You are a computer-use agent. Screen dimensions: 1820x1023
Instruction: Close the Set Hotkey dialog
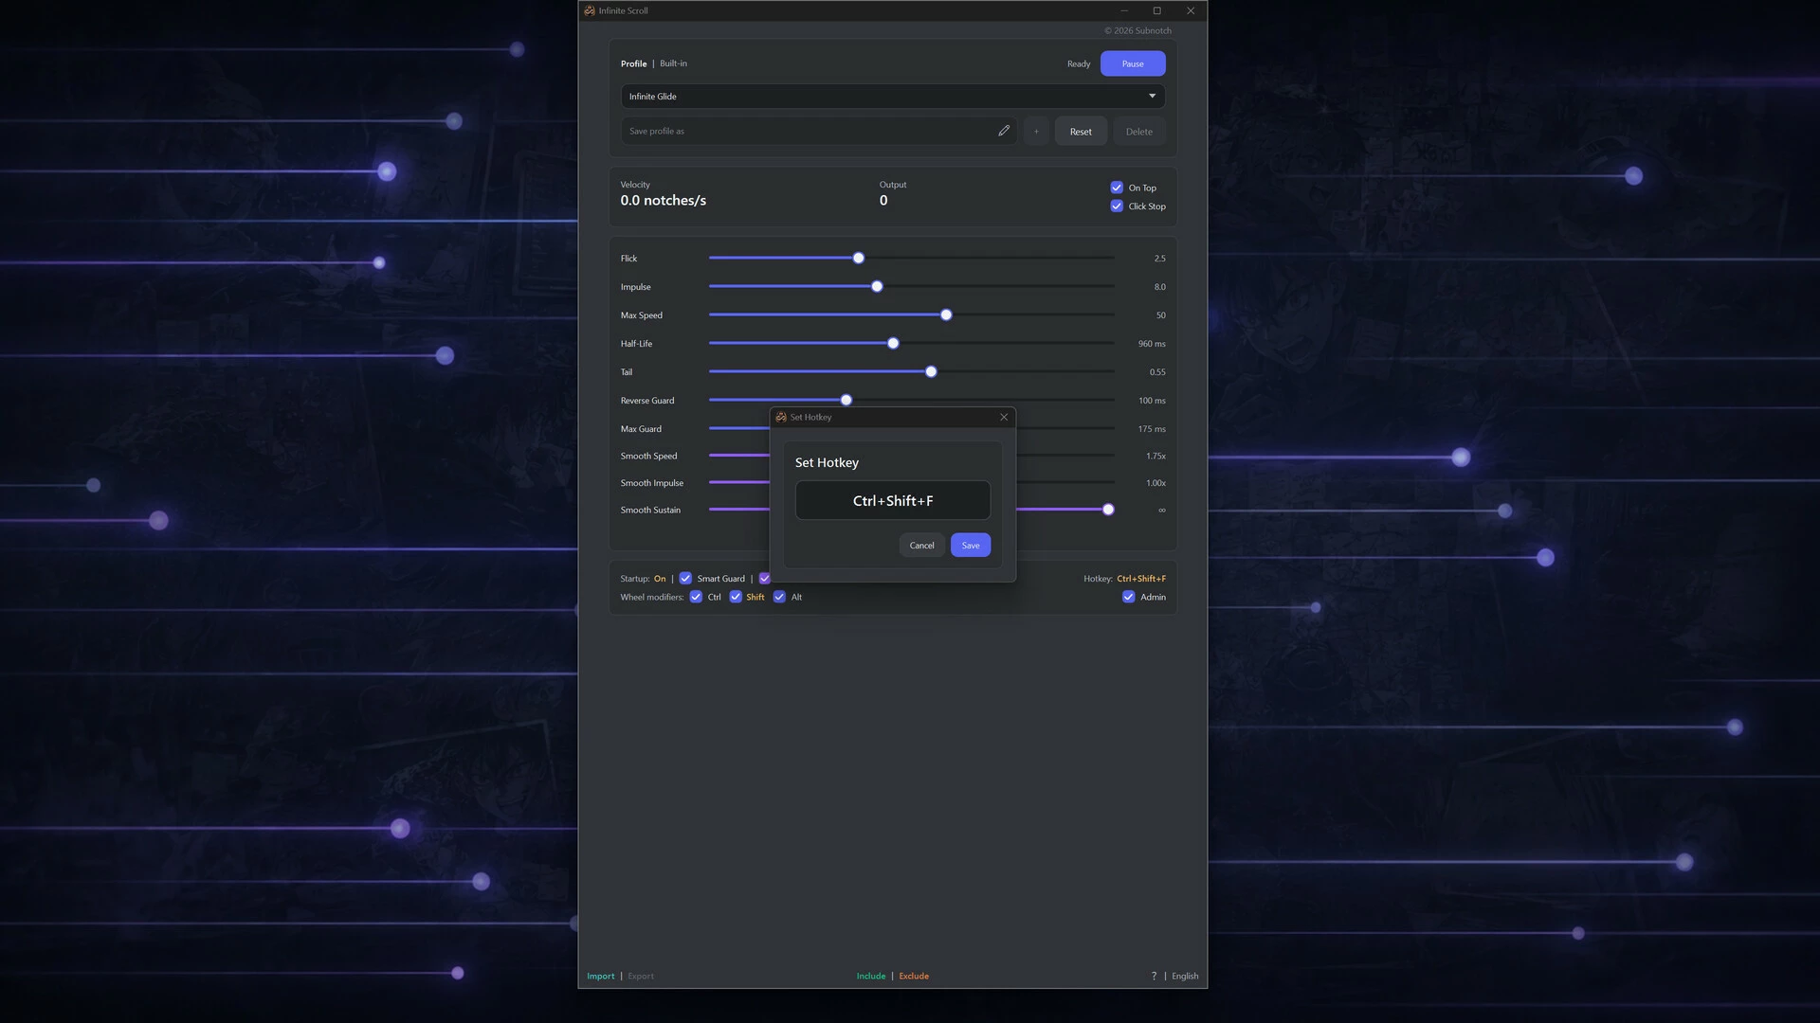pos(1004,417)
